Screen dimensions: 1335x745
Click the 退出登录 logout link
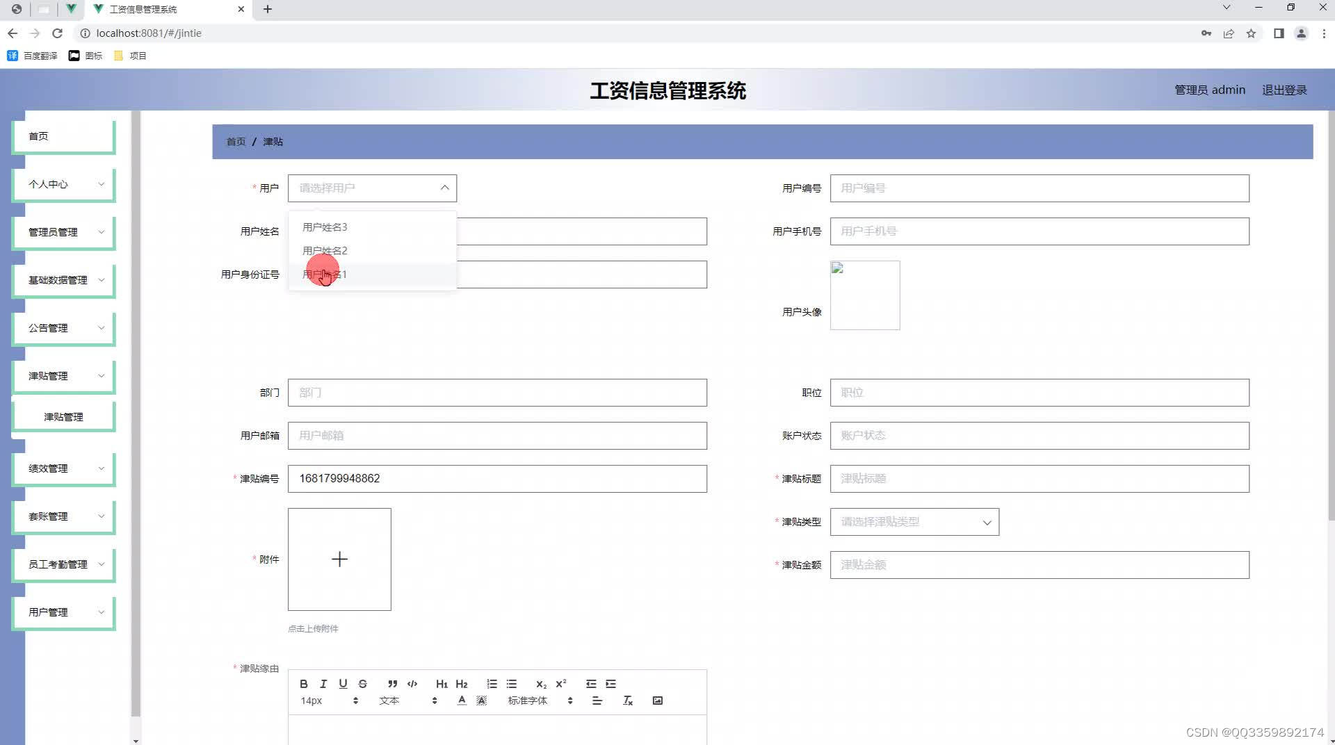click(x=1284, y=90)
